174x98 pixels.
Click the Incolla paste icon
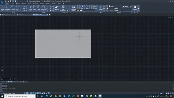pos(135,7)
